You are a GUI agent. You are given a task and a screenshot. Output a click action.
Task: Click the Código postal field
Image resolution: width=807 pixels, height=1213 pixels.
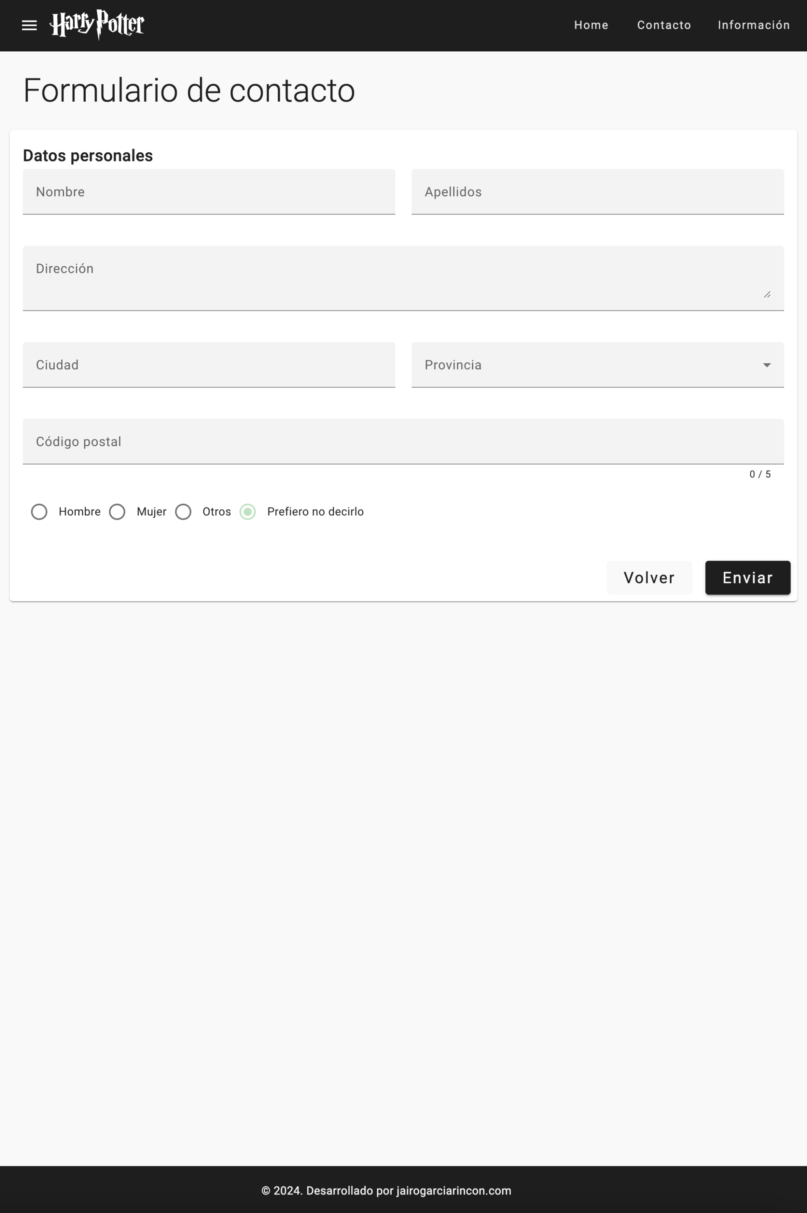point(403,442)
